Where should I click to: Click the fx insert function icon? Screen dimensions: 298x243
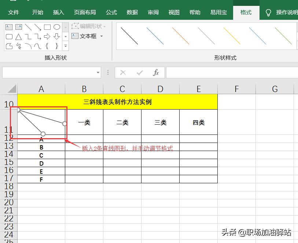pos(155,72)
